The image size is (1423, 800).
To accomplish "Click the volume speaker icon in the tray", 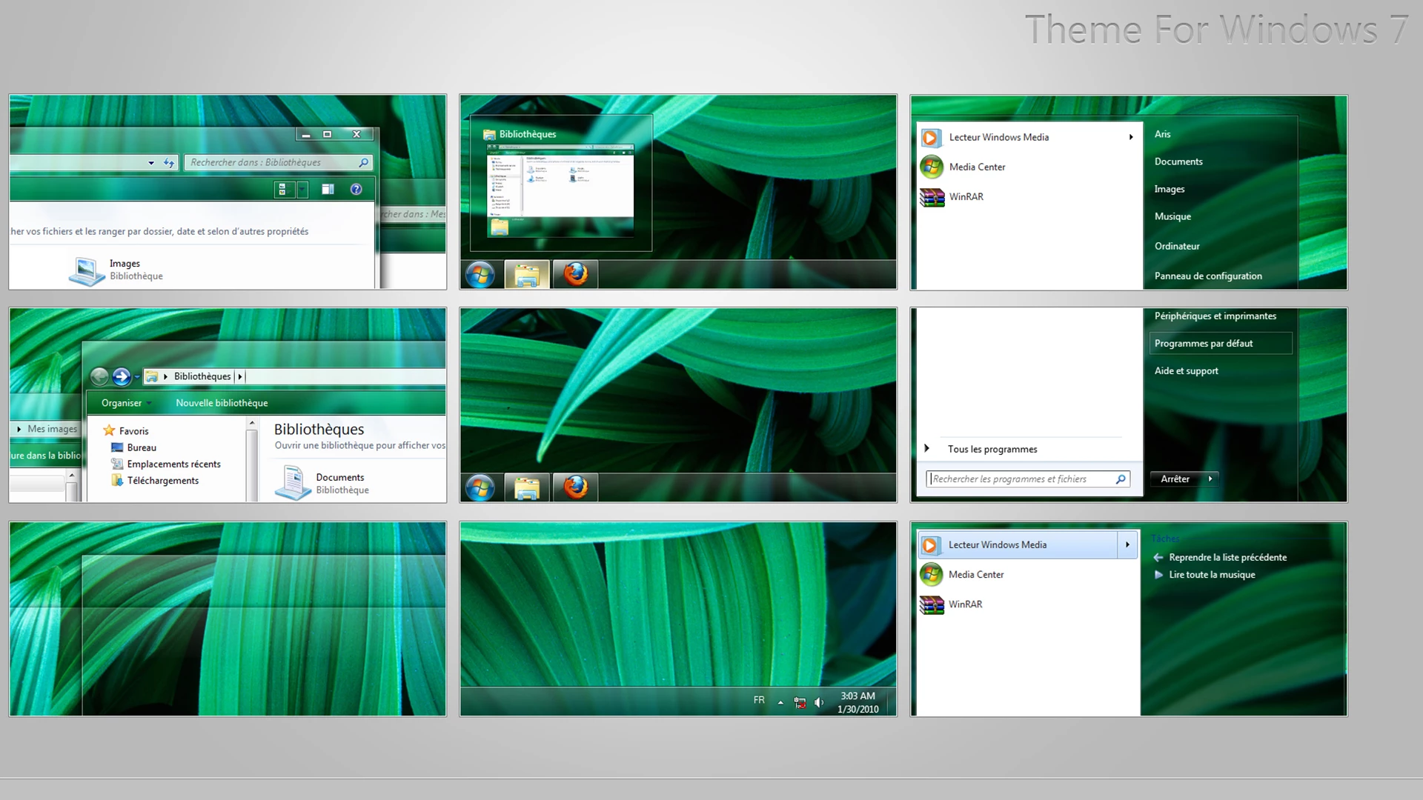I will 819,702.
